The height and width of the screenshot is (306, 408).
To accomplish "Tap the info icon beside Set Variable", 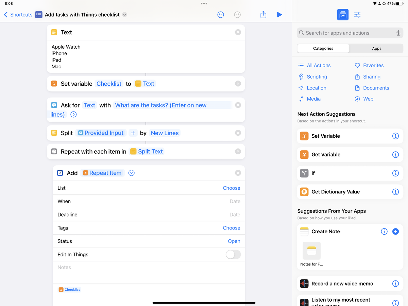I will pos(395,136).
